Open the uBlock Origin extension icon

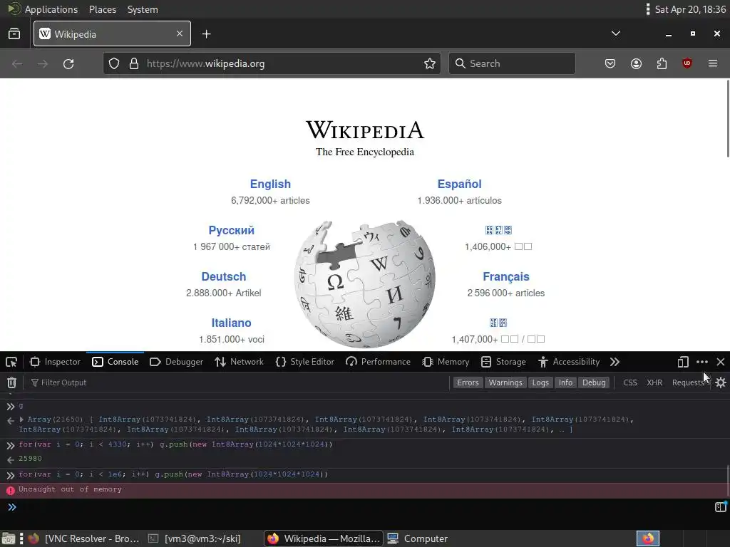click(x=687, y=63)
